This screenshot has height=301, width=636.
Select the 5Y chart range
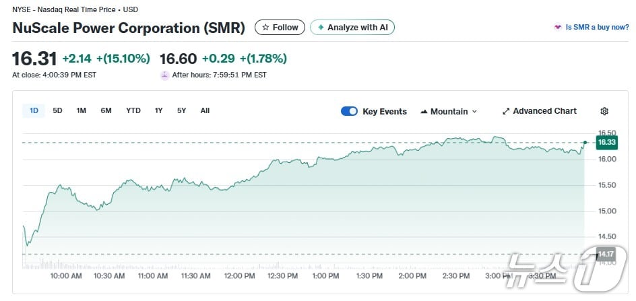[181, 110]
